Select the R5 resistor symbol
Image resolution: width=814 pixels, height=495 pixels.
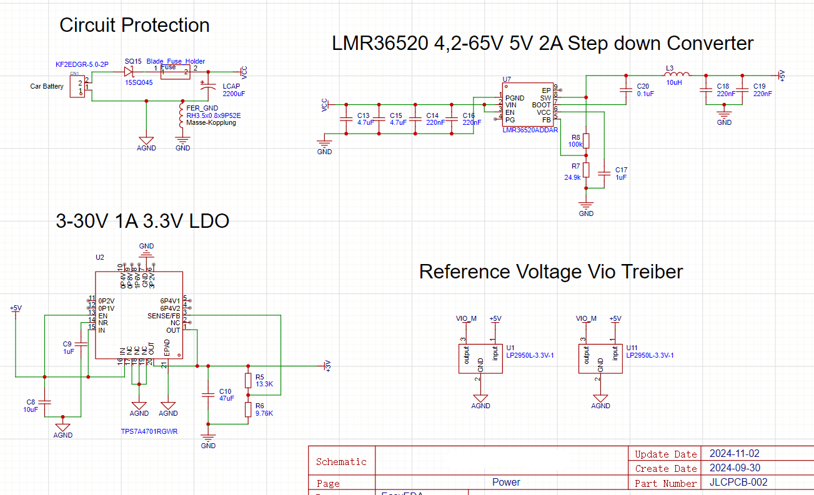tap(248, 381)
